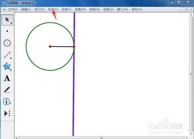Open the 度量(M) menu
The height and width of the screenshot is (139, 194).
pyautogui.click(x=80, y=9)
